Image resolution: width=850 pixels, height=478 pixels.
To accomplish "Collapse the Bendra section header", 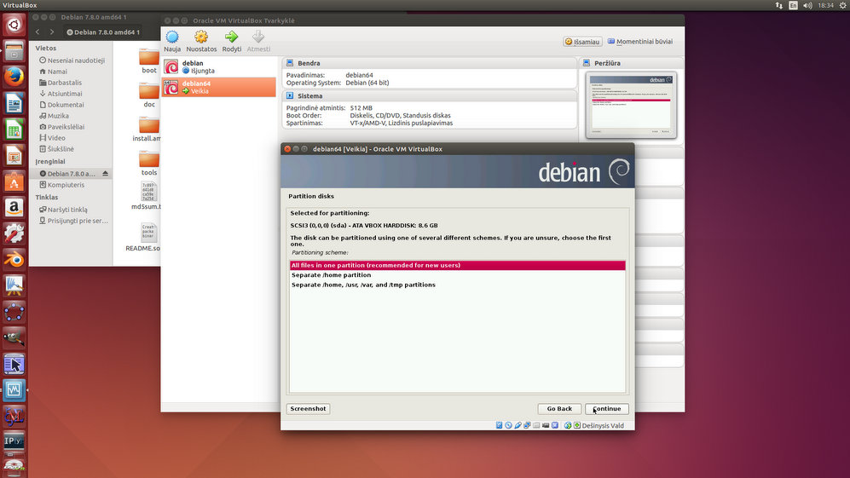I will [309, 63].
